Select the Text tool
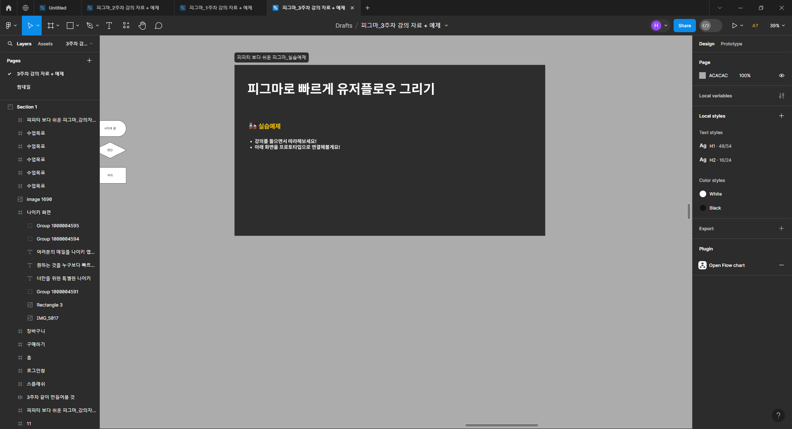 click(109, 26)
